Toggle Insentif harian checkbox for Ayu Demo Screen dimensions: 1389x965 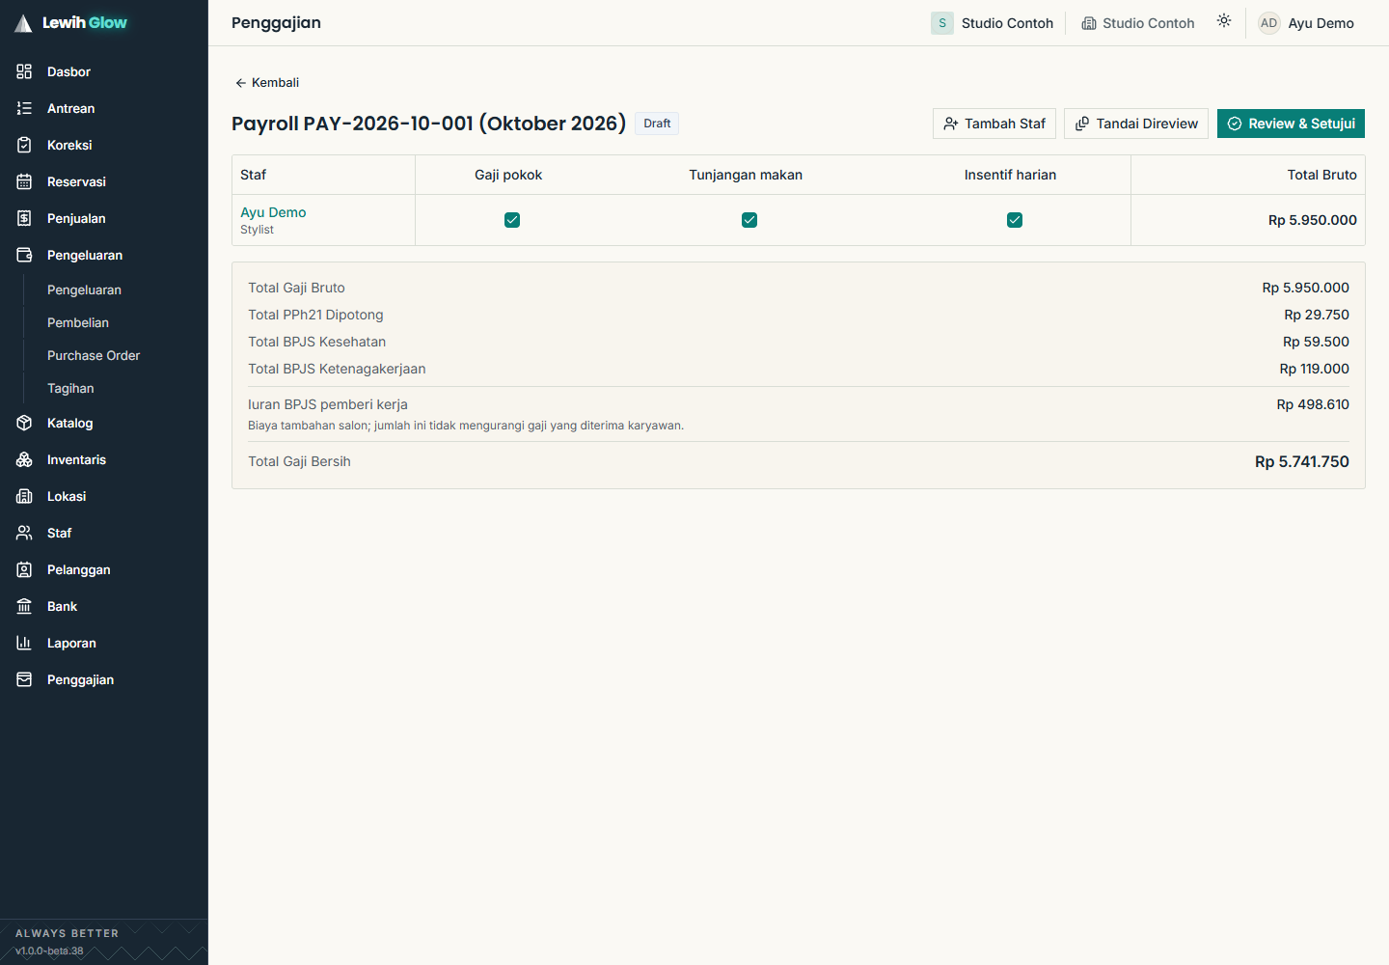(1015, 220)
